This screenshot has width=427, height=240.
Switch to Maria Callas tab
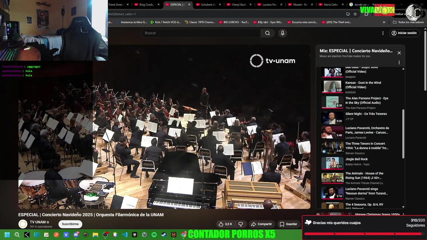[331, 5]
